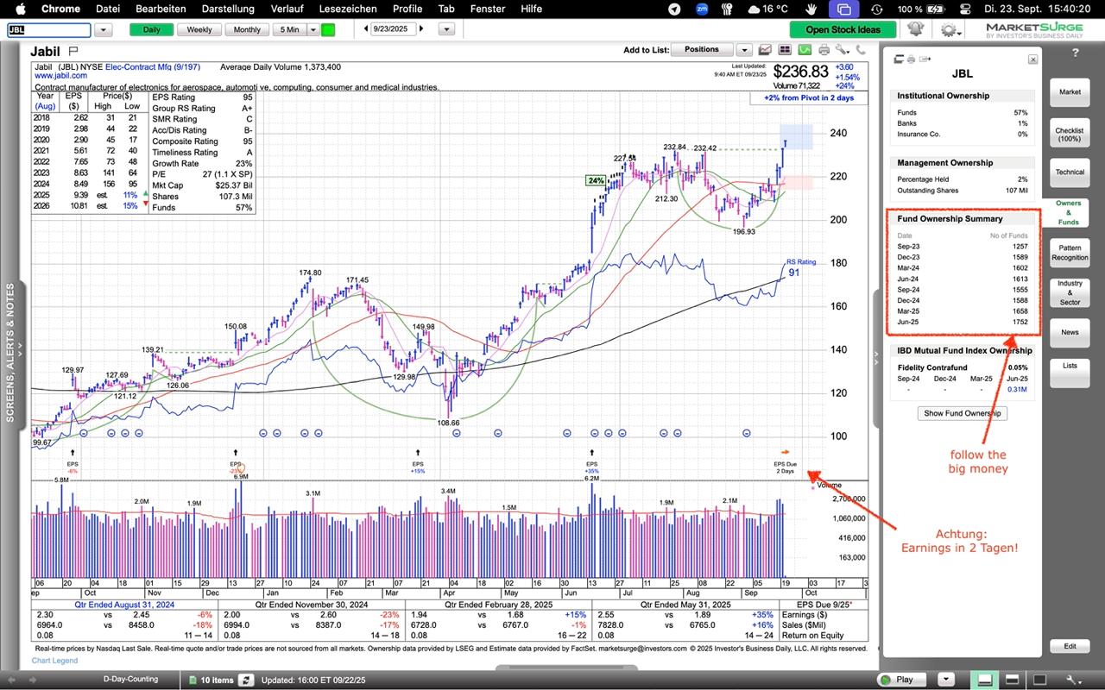Screen dimensions: 1105x690
Task: Open the dropdown next to the symbol field
Action: coord(104,29)
